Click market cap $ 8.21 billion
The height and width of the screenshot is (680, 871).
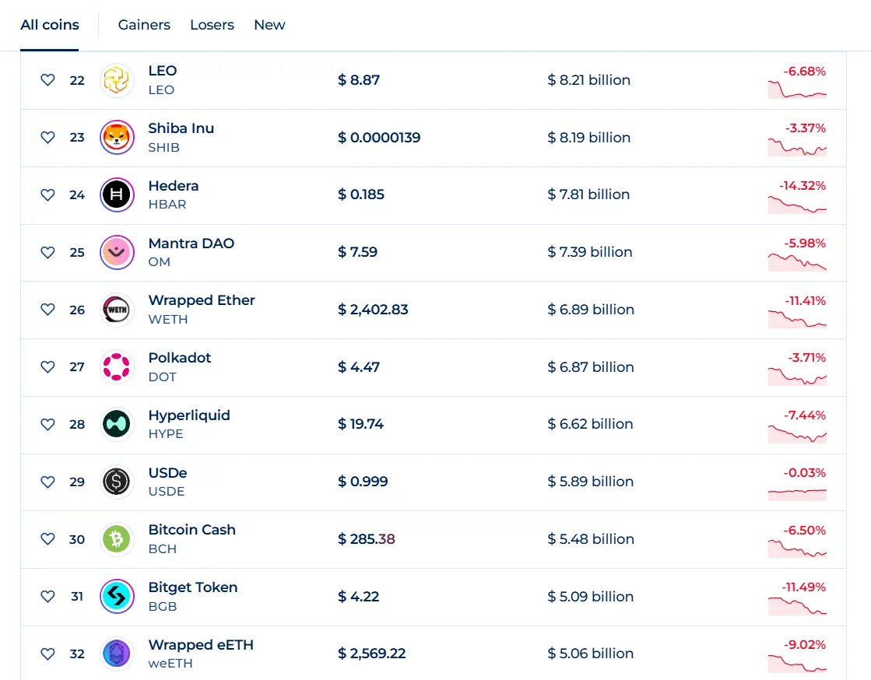[x=588, y=80]
